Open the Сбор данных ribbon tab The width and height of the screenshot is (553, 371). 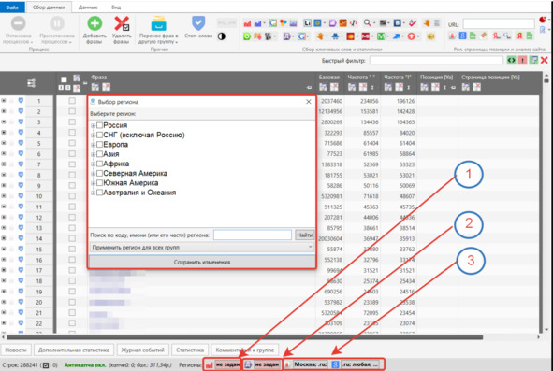[x=49, y=7]
